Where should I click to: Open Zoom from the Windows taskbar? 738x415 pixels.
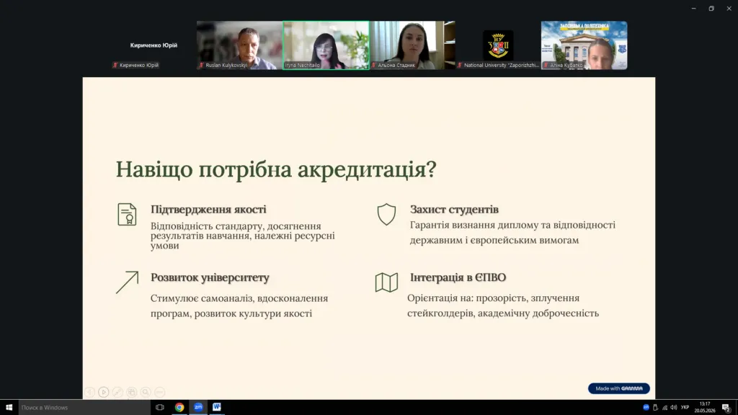pos(198,407)
